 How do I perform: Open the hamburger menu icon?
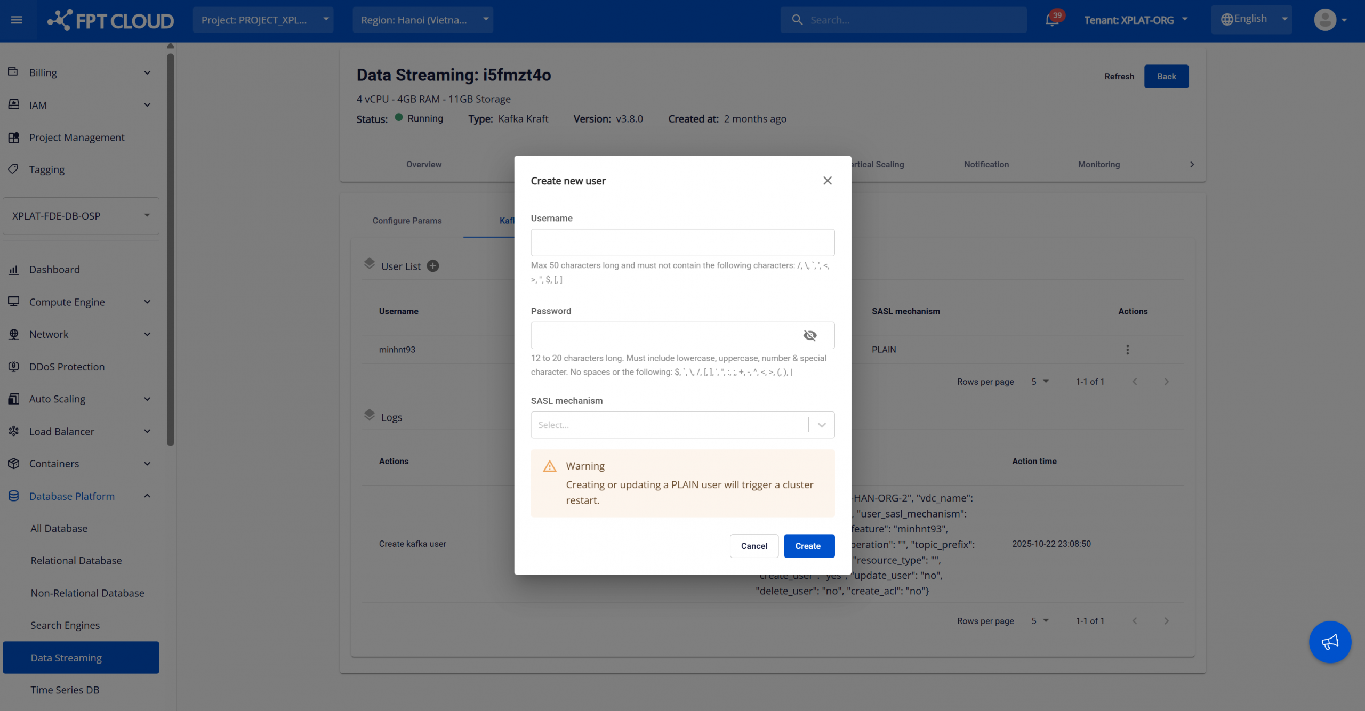[x=17, y=20]
